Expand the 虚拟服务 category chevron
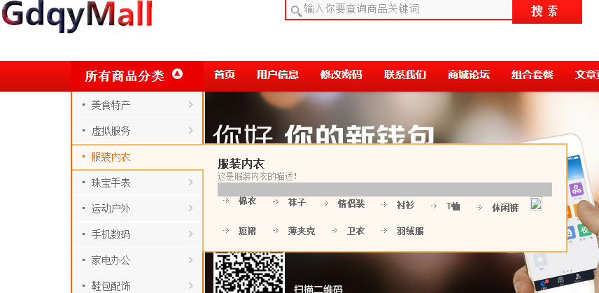599x293 pixels. [x=190, y=131]
